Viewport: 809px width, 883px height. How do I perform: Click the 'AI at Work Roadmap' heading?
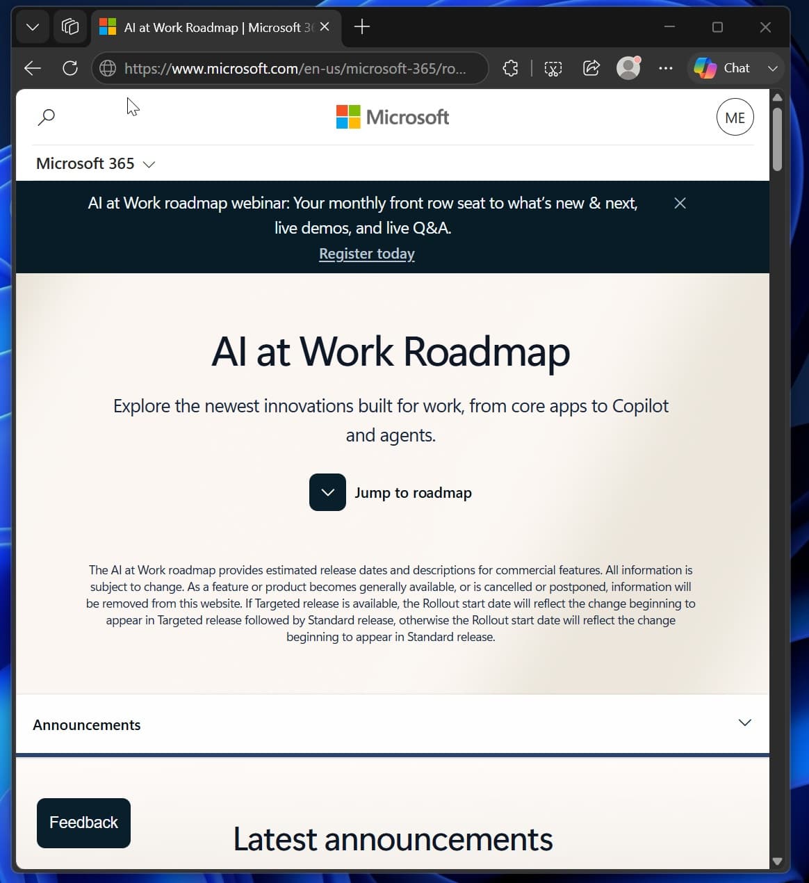pyautogui.click(x=391, y=352)
